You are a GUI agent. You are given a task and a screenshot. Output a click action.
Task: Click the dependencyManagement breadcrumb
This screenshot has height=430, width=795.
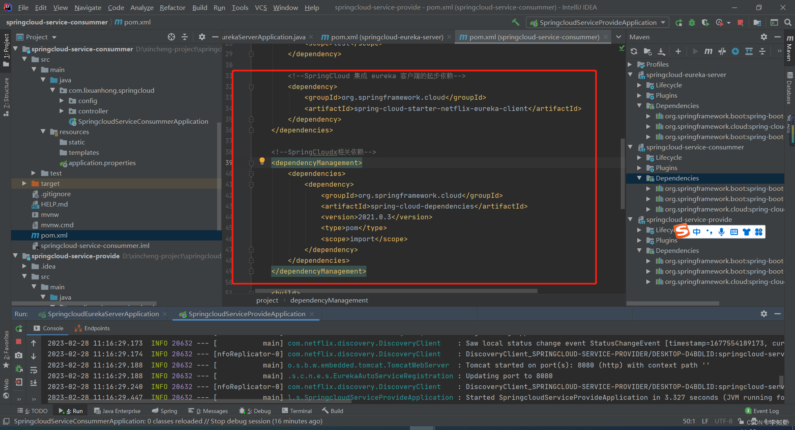[x=329, y=300]
